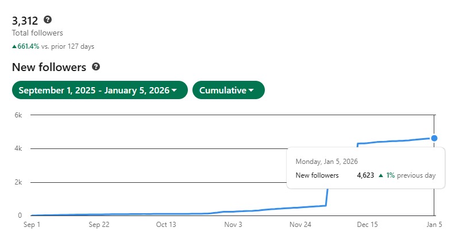This screenshot has height=247, width=459.
Task: Click the Sep 22 x-axis label
Action: [x=99, y=225]
